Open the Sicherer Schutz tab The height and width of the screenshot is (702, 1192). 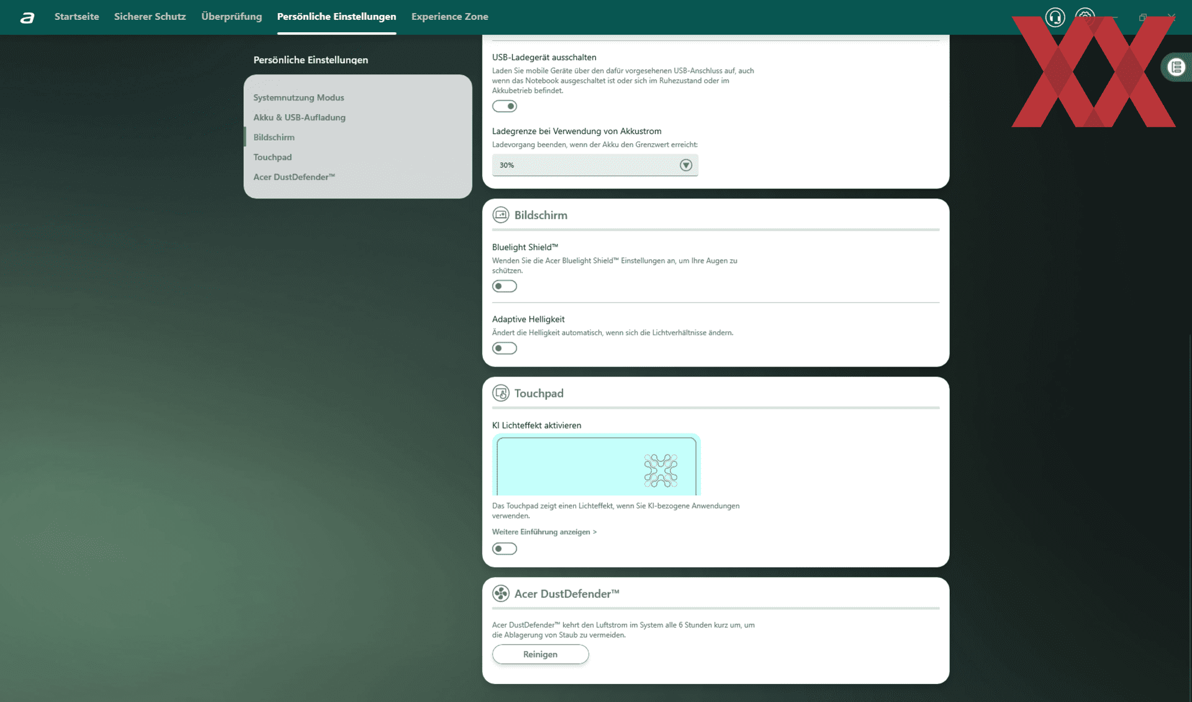click(x=150, y=17)
